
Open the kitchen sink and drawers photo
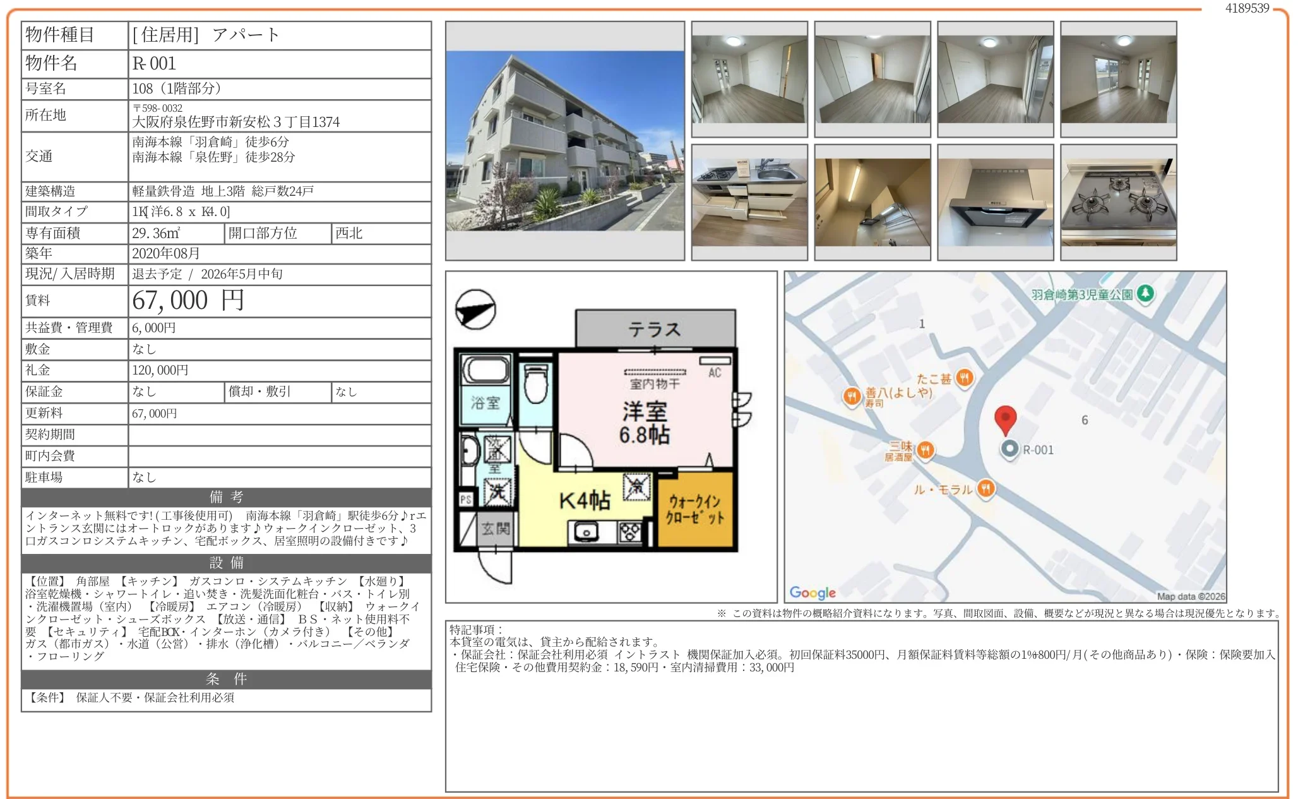[x=749, y=202]
